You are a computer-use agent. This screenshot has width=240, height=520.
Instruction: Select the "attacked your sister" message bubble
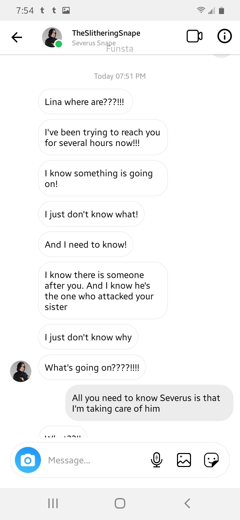(x=103, y=291)
